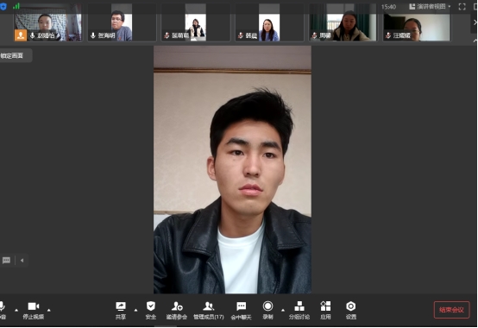Click the 锁定画面 button at left
478x328 pixels.
pos(15,55)
